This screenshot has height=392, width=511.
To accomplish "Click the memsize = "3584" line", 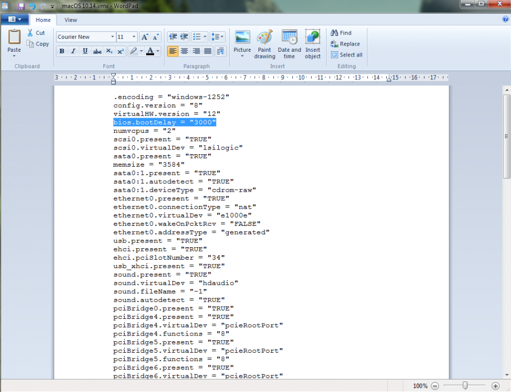I will [149, 165].
